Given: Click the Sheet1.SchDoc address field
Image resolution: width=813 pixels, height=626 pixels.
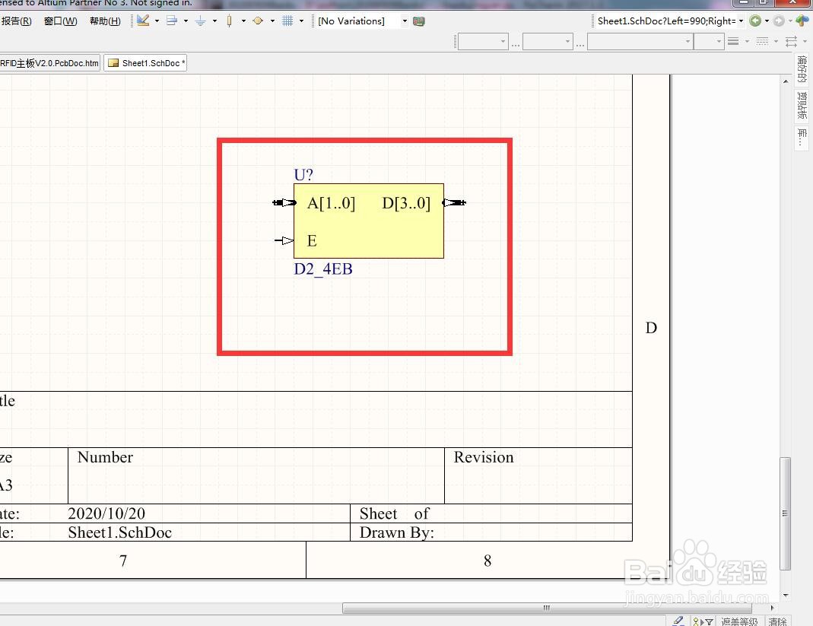Looking at the screenshot, I should 666,21.
